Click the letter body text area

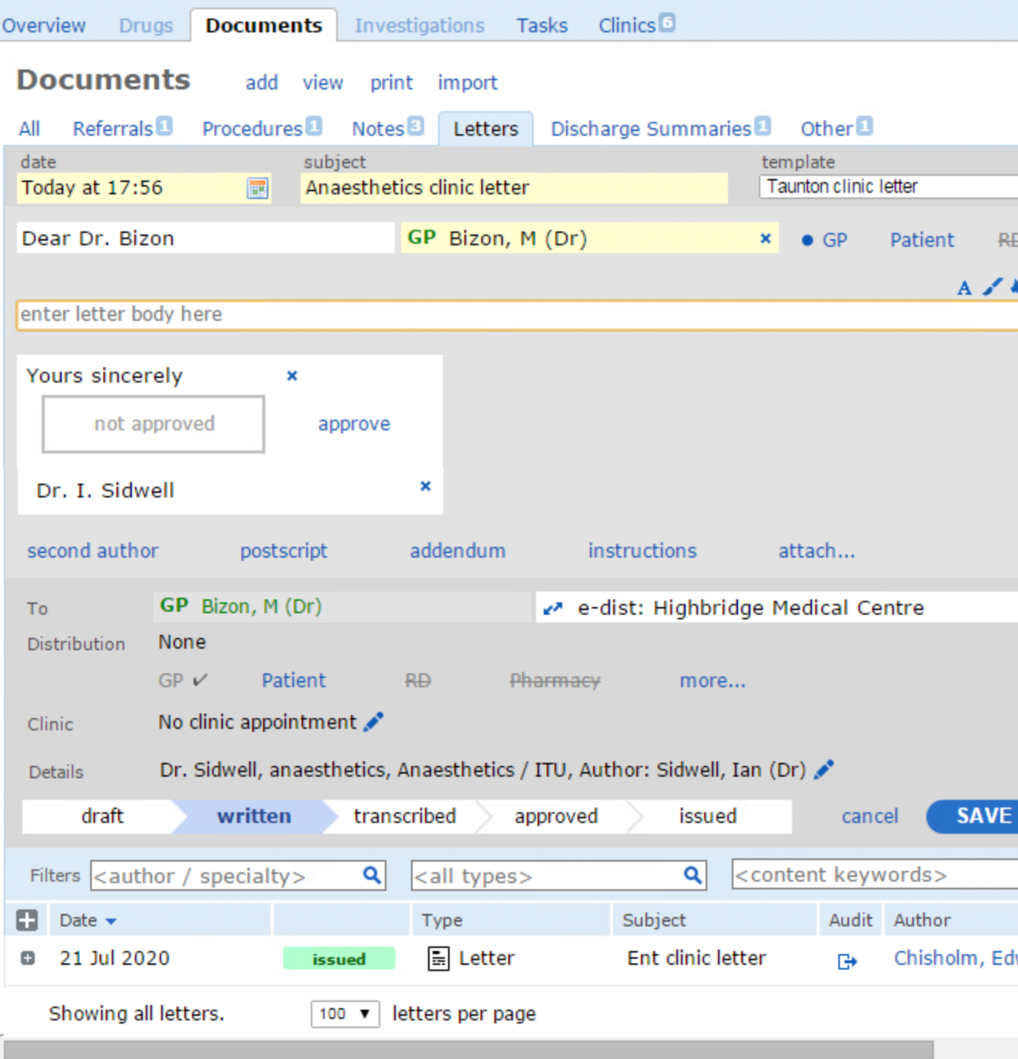[x=517, y=315]
